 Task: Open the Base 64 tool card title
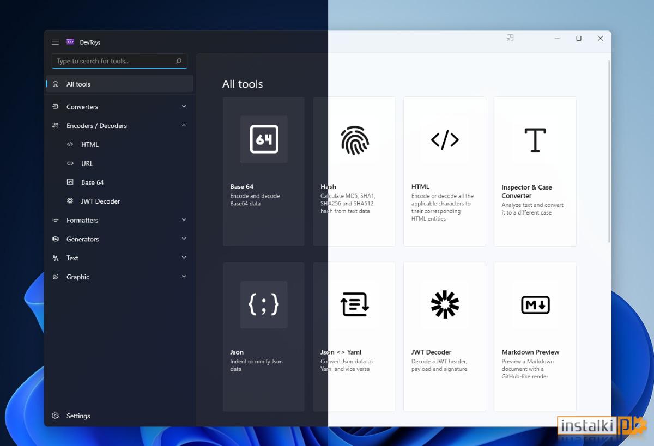click(x=242, y=186)
